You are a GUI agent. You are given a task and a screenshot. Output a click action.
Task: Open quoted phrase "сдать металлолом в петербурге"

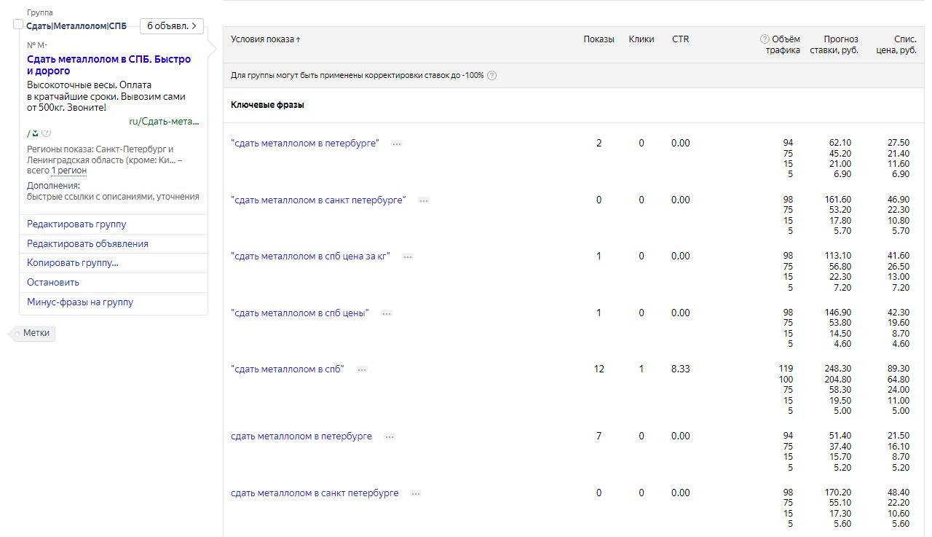click(x=305, y=144)
